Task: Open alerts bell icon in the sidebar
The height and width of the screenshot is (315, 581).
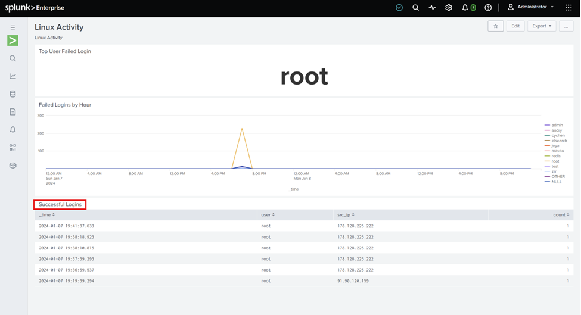Action: (13, 130)
